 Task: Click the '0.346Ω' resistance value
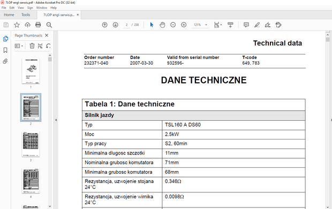coord(173,181)
